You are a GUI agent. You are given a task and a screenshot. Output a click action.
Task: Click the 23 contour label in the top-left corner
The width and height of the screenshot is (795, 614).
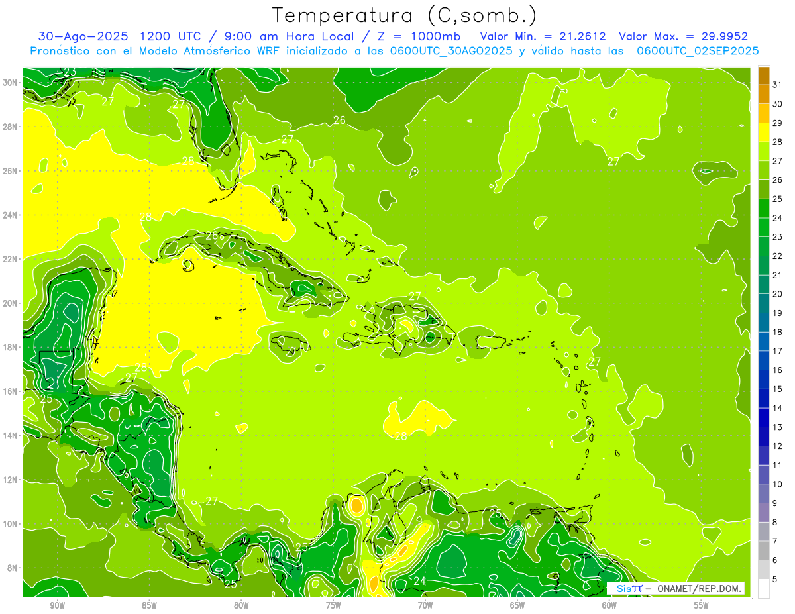click(68, 72)
